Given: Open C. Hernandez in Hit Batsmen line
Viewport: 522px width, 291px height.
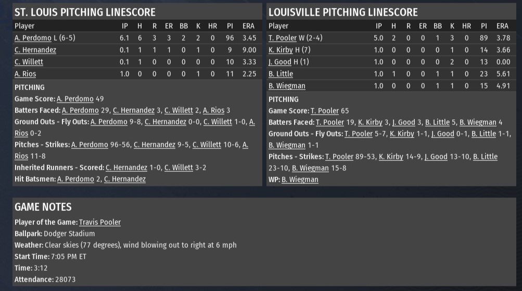Looking at the screenshot, I should pos(125,179).
